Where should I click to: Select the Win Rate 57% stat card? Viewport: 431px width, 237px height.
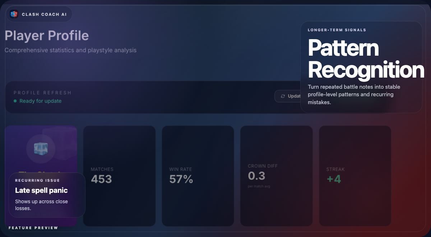click(198, 175)
